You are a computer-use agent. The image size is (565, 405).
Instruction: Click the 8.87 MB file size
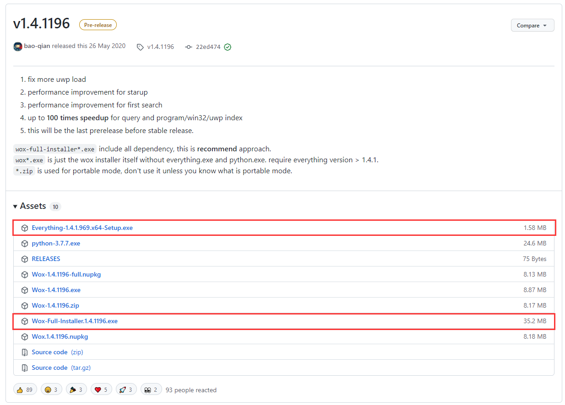[535, 290]
